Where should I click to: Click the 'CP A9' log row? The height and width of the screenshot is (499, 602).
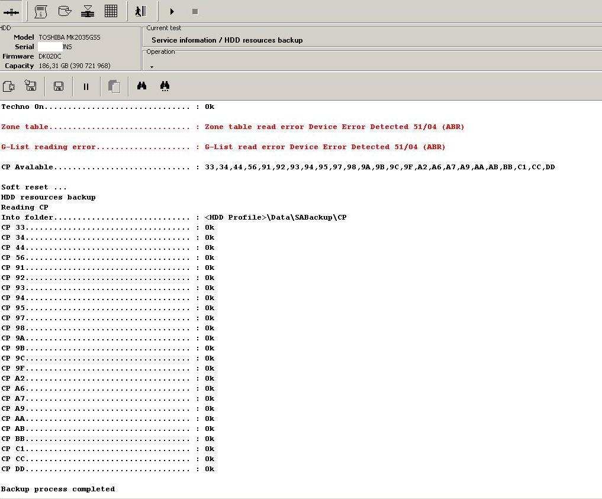(x=108, y=408)
